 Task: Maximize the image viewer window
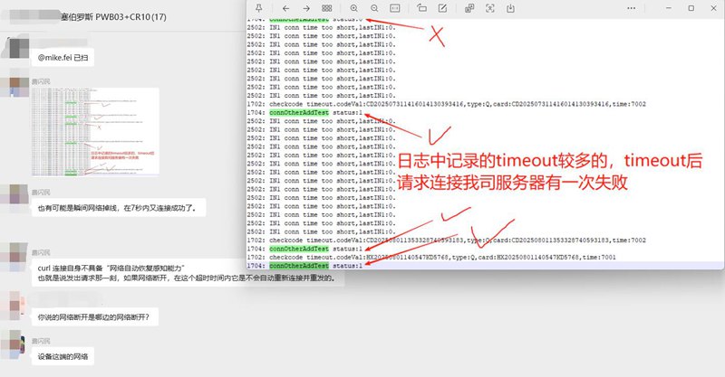[x=691, y=8]
